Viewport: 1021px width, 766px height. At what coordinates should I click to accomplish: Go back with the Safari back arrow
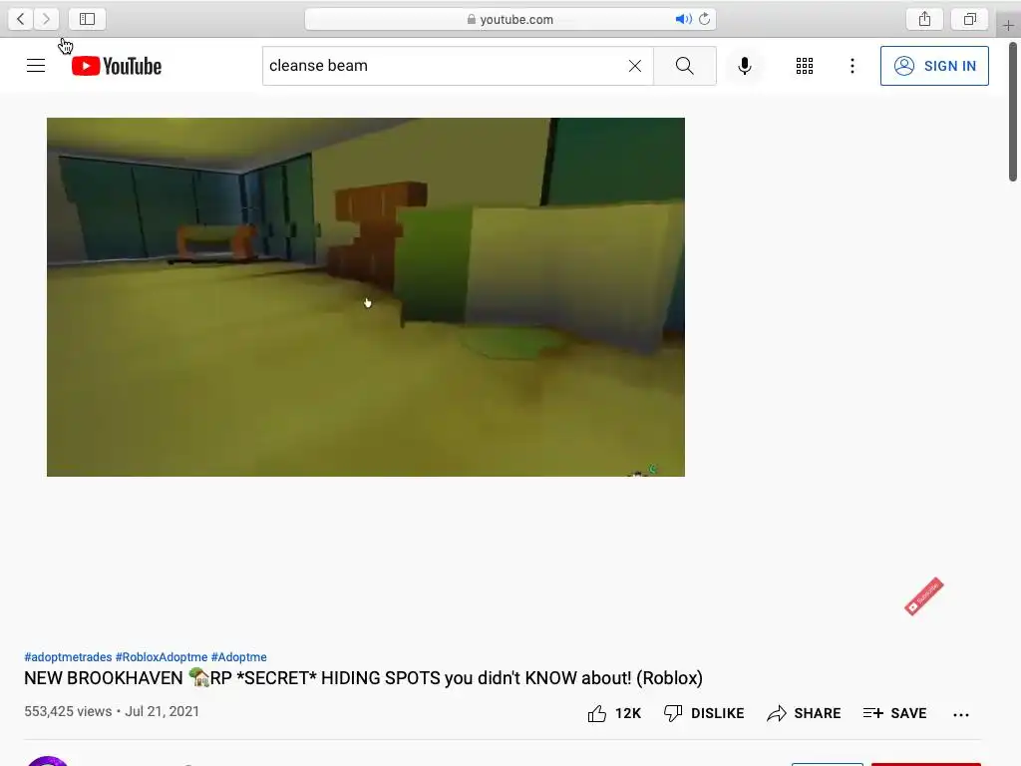click(20, 19)
